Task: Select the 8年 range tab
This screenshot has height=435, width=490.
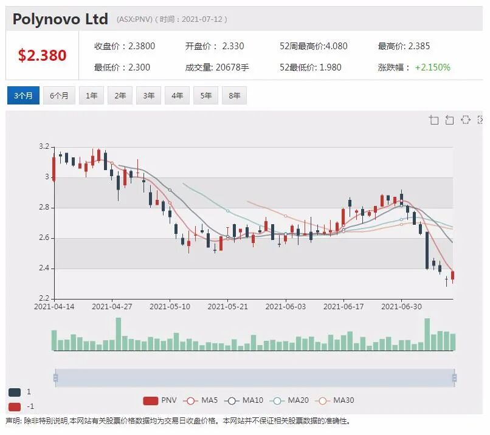Action: coord(235,95)
